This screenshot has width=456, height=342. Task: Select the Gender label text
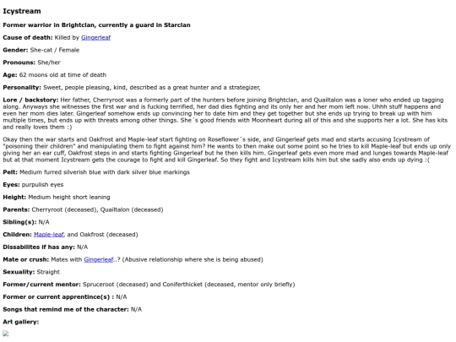coord(15,50)
